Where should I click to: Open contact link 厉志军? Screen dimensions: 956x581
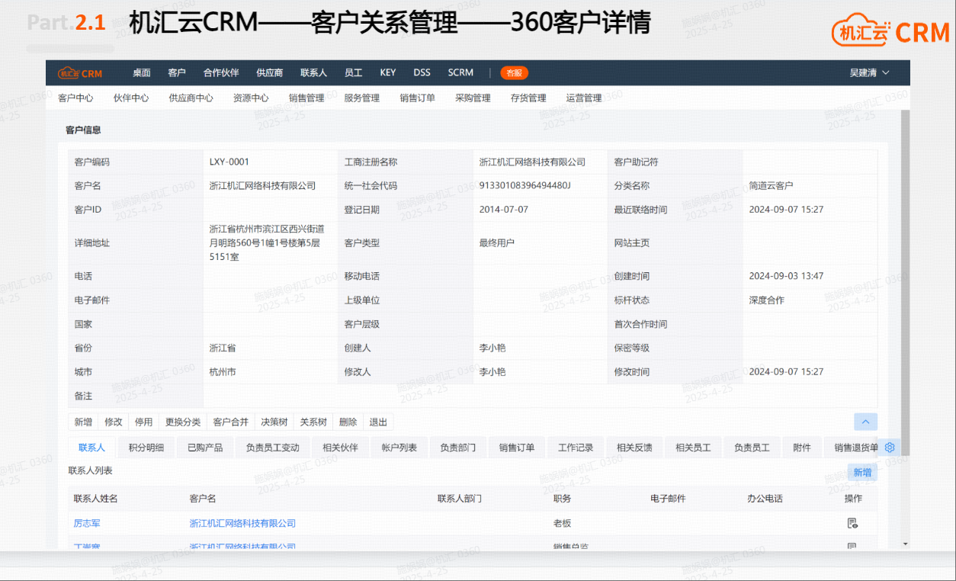pyautogui.click(x=87, y=523)
